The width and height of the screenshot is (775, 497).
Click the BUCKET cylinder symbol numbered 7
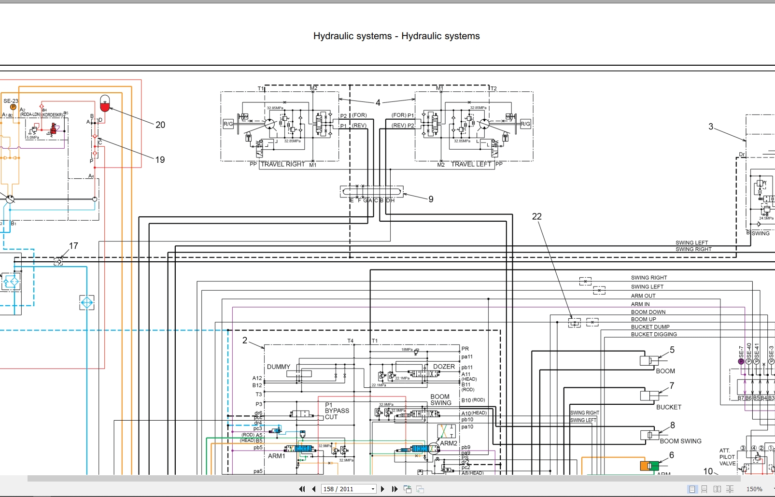click(649, 396)
